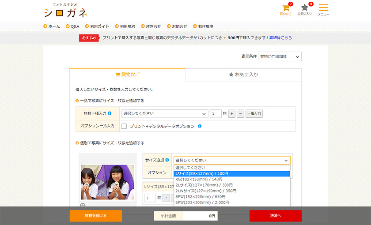
Task: Check the プリント+デジタルデータオプション checkbox
Action: point(124,126)
